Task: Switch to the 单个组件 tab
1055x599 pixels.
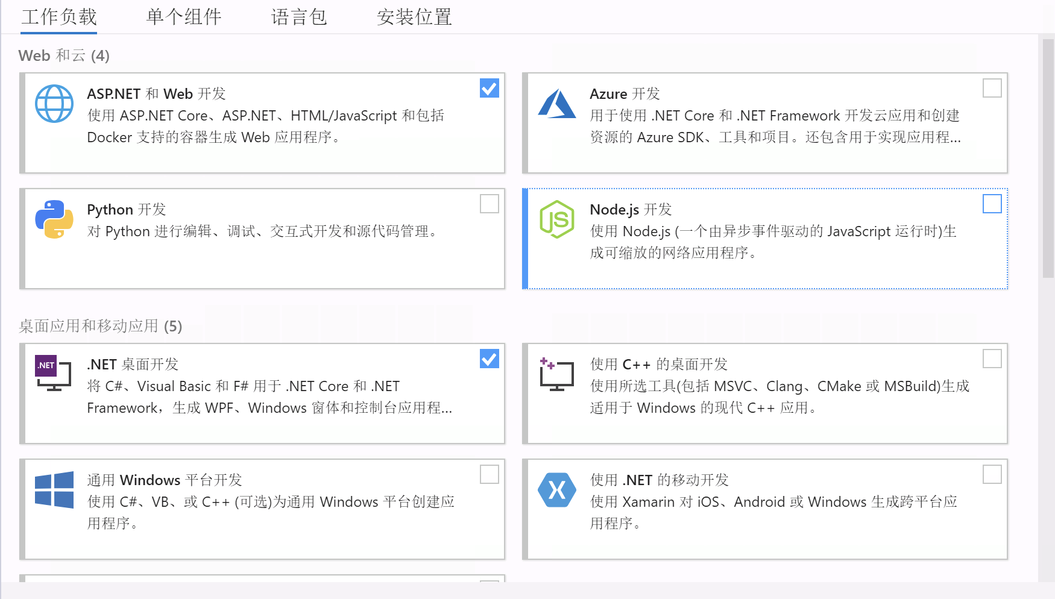Action: click(x=184, y=17)
